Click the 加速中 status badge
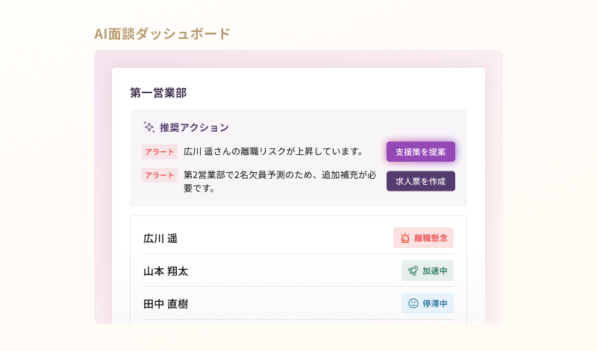The height and width of the screenshot is (351, 597). [428, 271]
